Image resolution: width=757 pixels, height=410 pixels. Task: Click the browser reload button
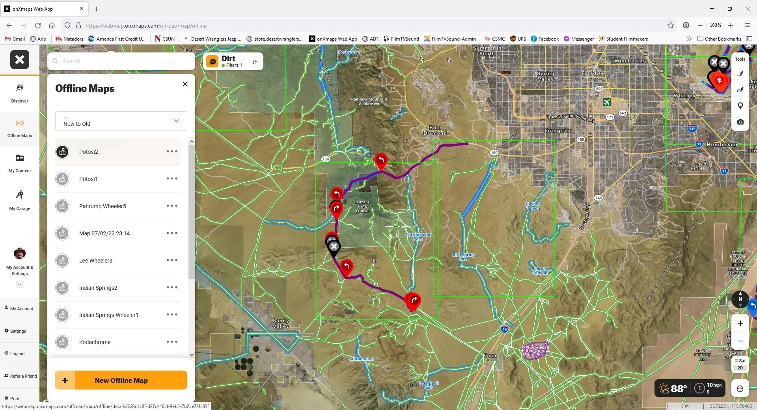(x=38, y=26)
